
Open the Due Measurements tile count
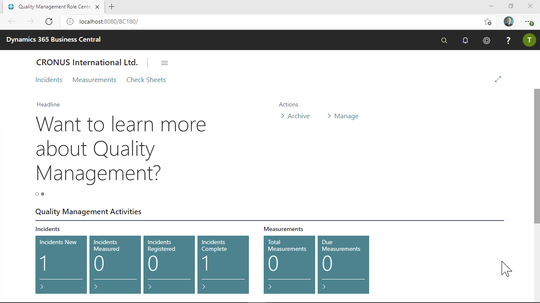(x=327, y=264)
